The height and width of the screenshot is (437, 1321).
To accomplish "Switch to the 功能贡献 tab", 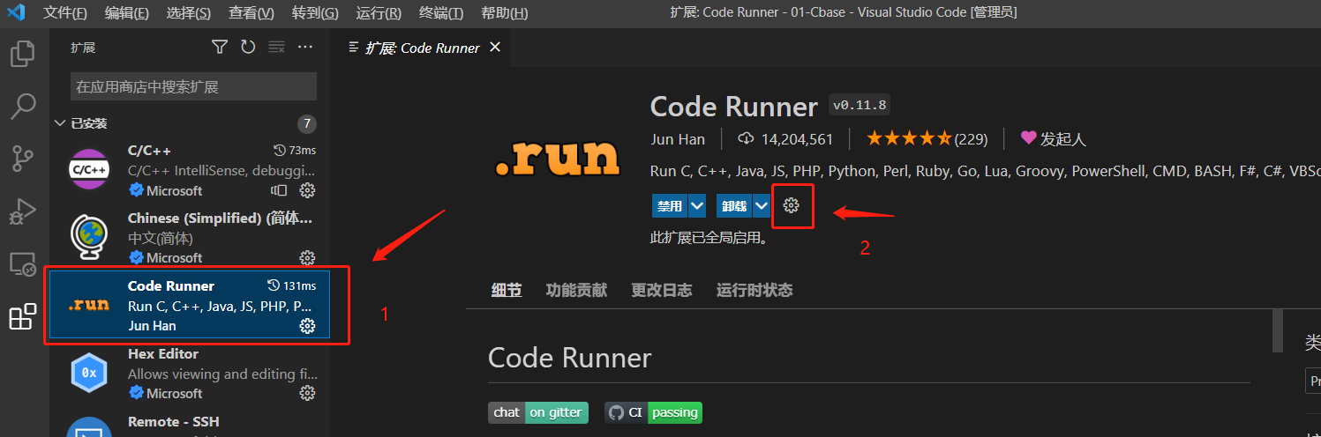I will tap(576, 290).
